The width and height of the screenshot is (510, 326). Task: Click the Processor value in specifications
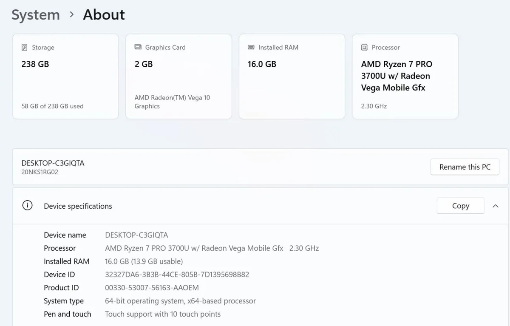(x=212, y=248)
